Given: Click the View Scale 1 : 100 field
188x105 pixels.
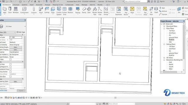Looking at the screenshot, I should point(16,37).
